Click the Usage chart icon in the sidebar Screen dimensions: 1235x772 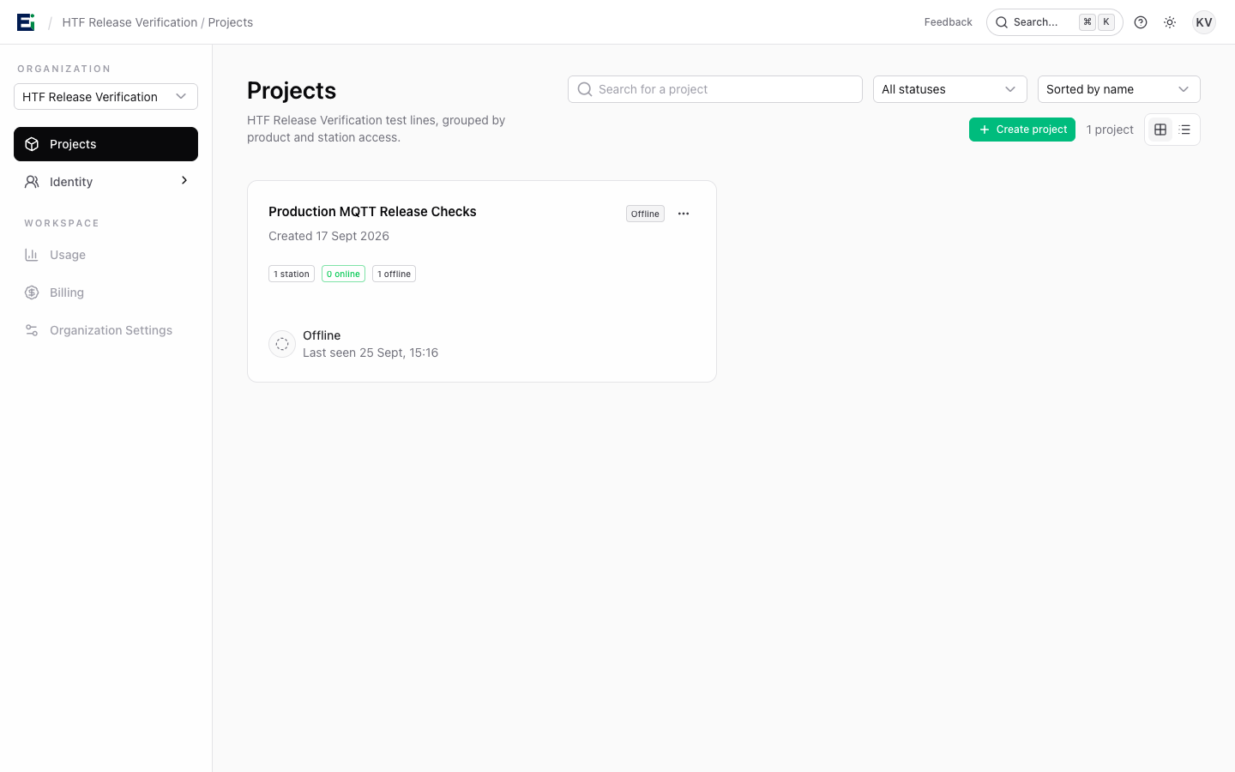point(32,255)
